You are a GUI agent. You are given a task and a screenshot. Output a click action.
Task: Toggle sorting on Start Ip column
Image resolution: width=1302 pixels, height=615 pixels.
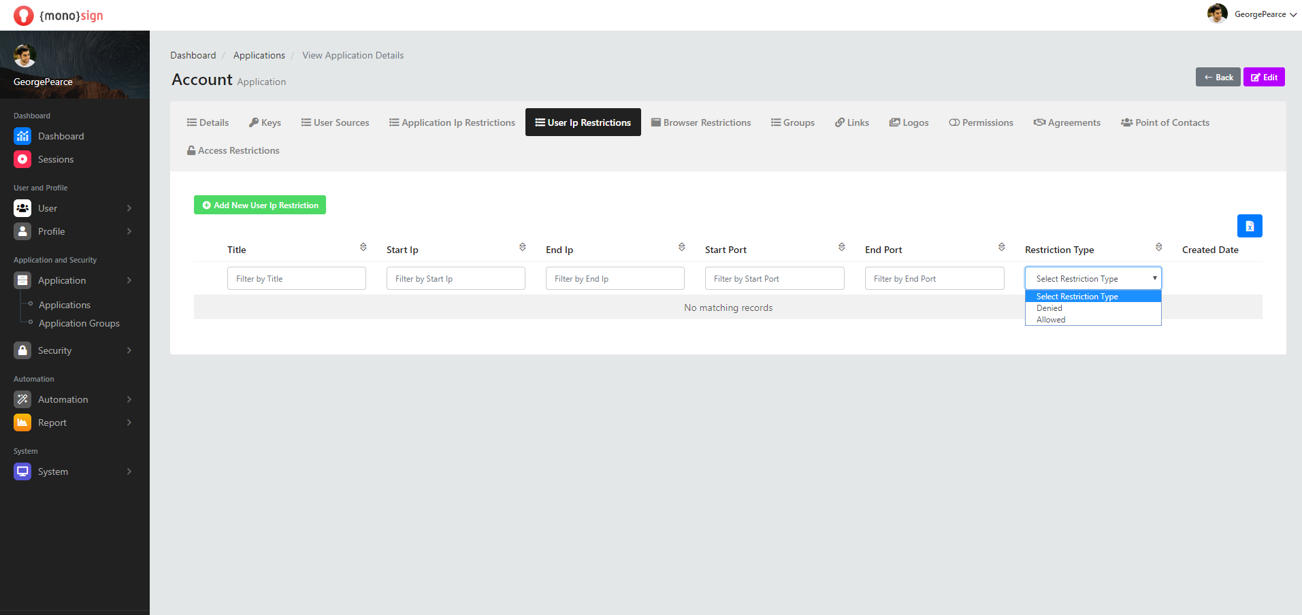[522, 247]
